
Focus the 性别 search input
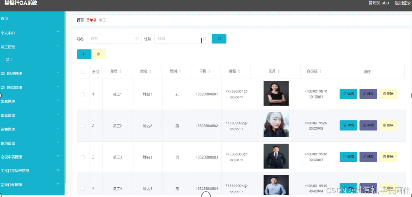point(181,38)
